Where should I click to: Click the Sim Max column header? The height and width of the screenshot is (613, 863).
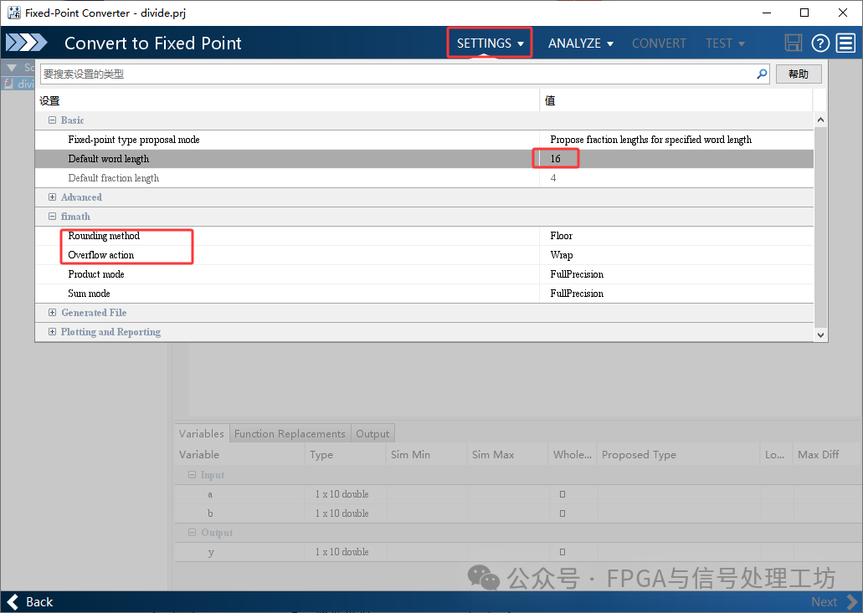[x=507, y=454]
